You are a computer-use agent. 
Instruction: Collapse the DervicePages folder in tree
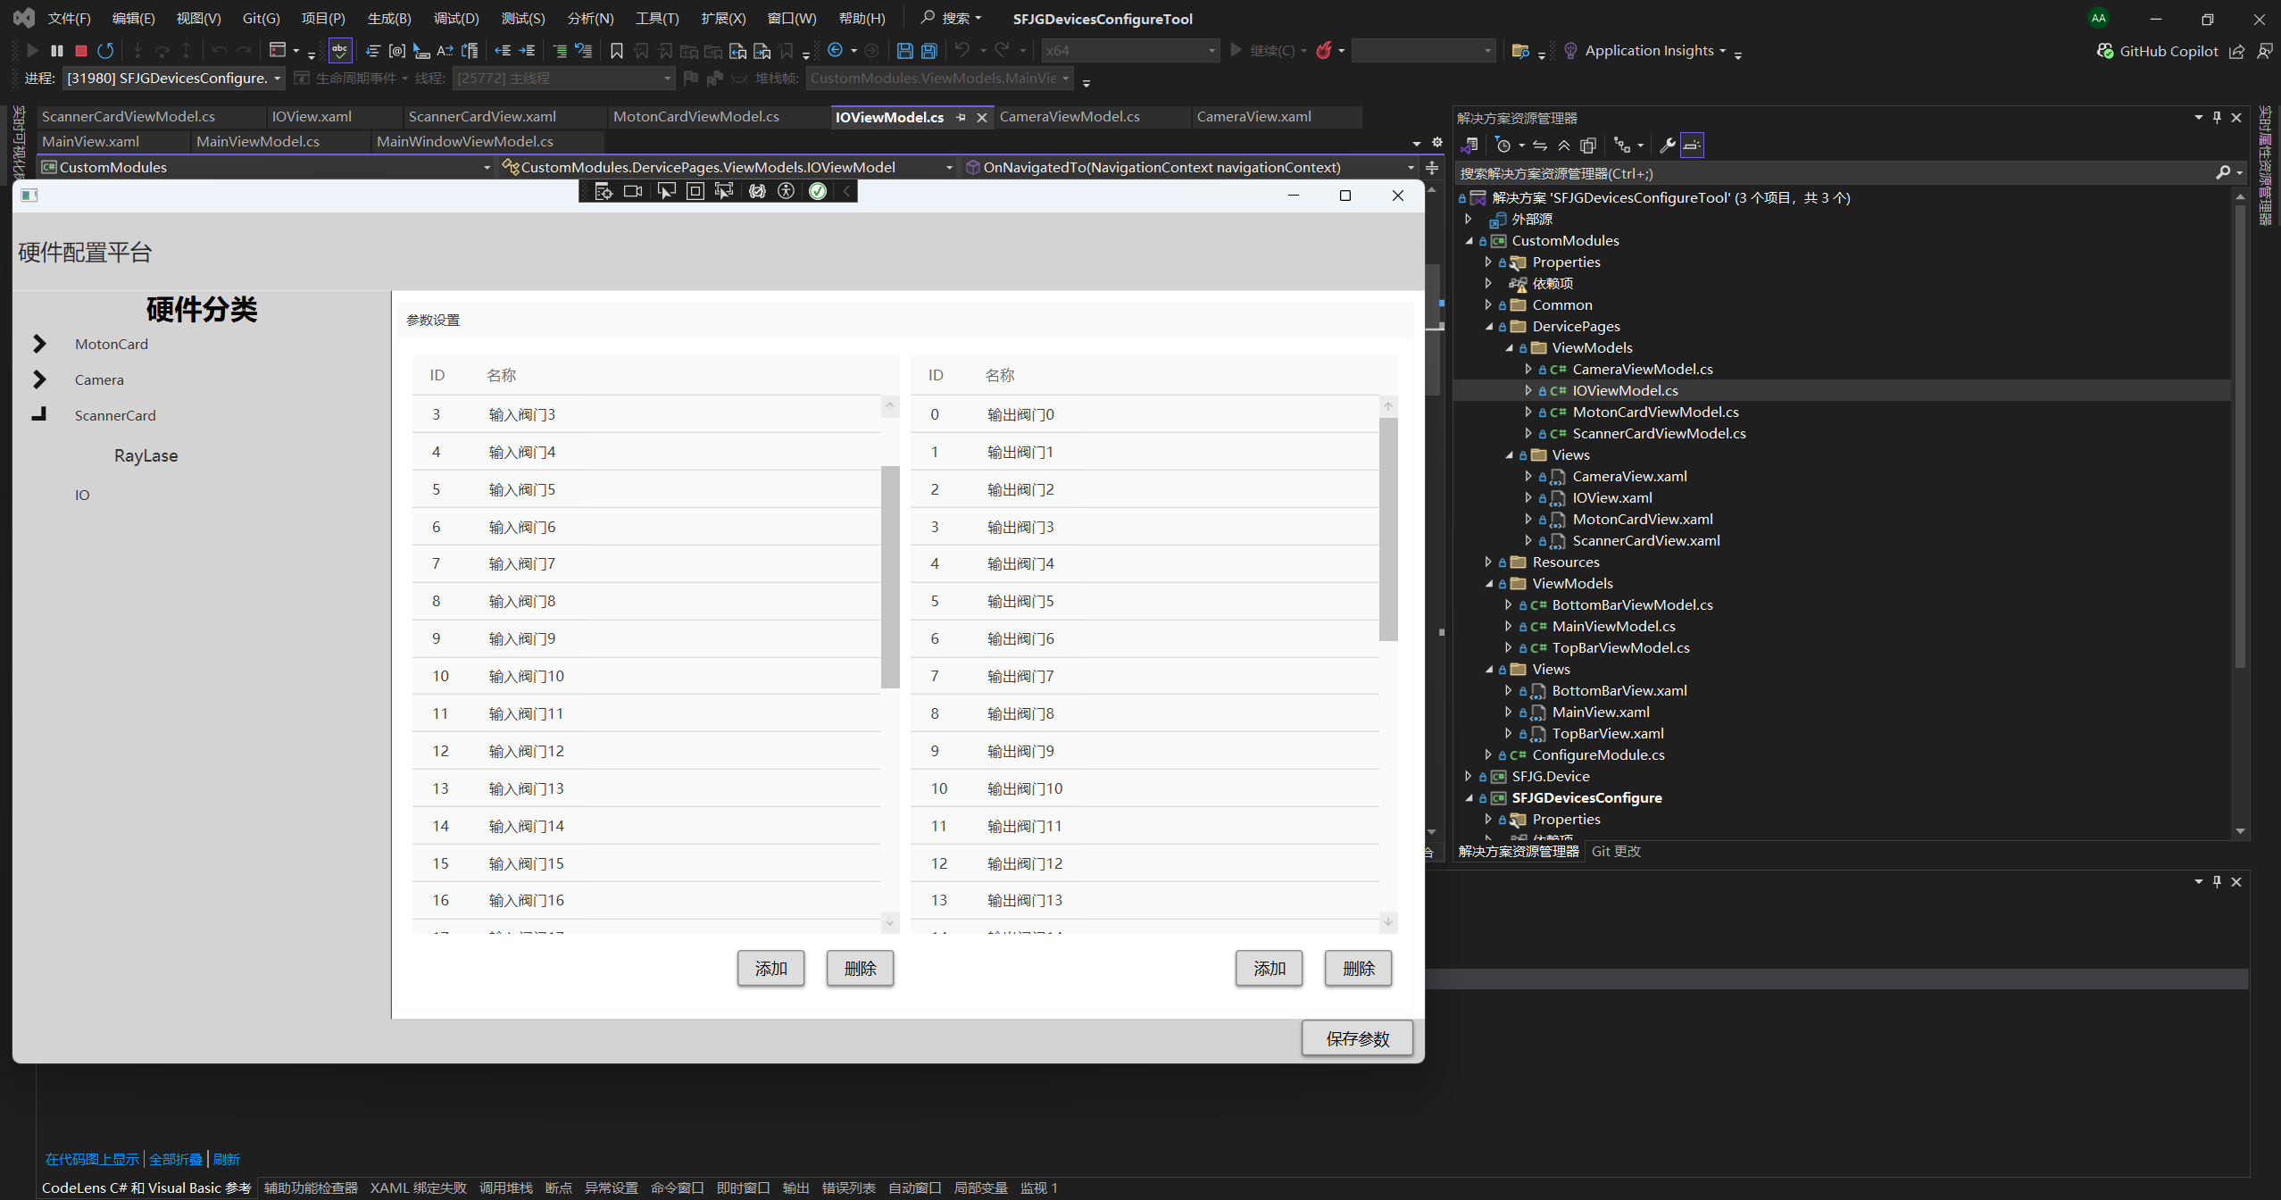coord(1489,327)
